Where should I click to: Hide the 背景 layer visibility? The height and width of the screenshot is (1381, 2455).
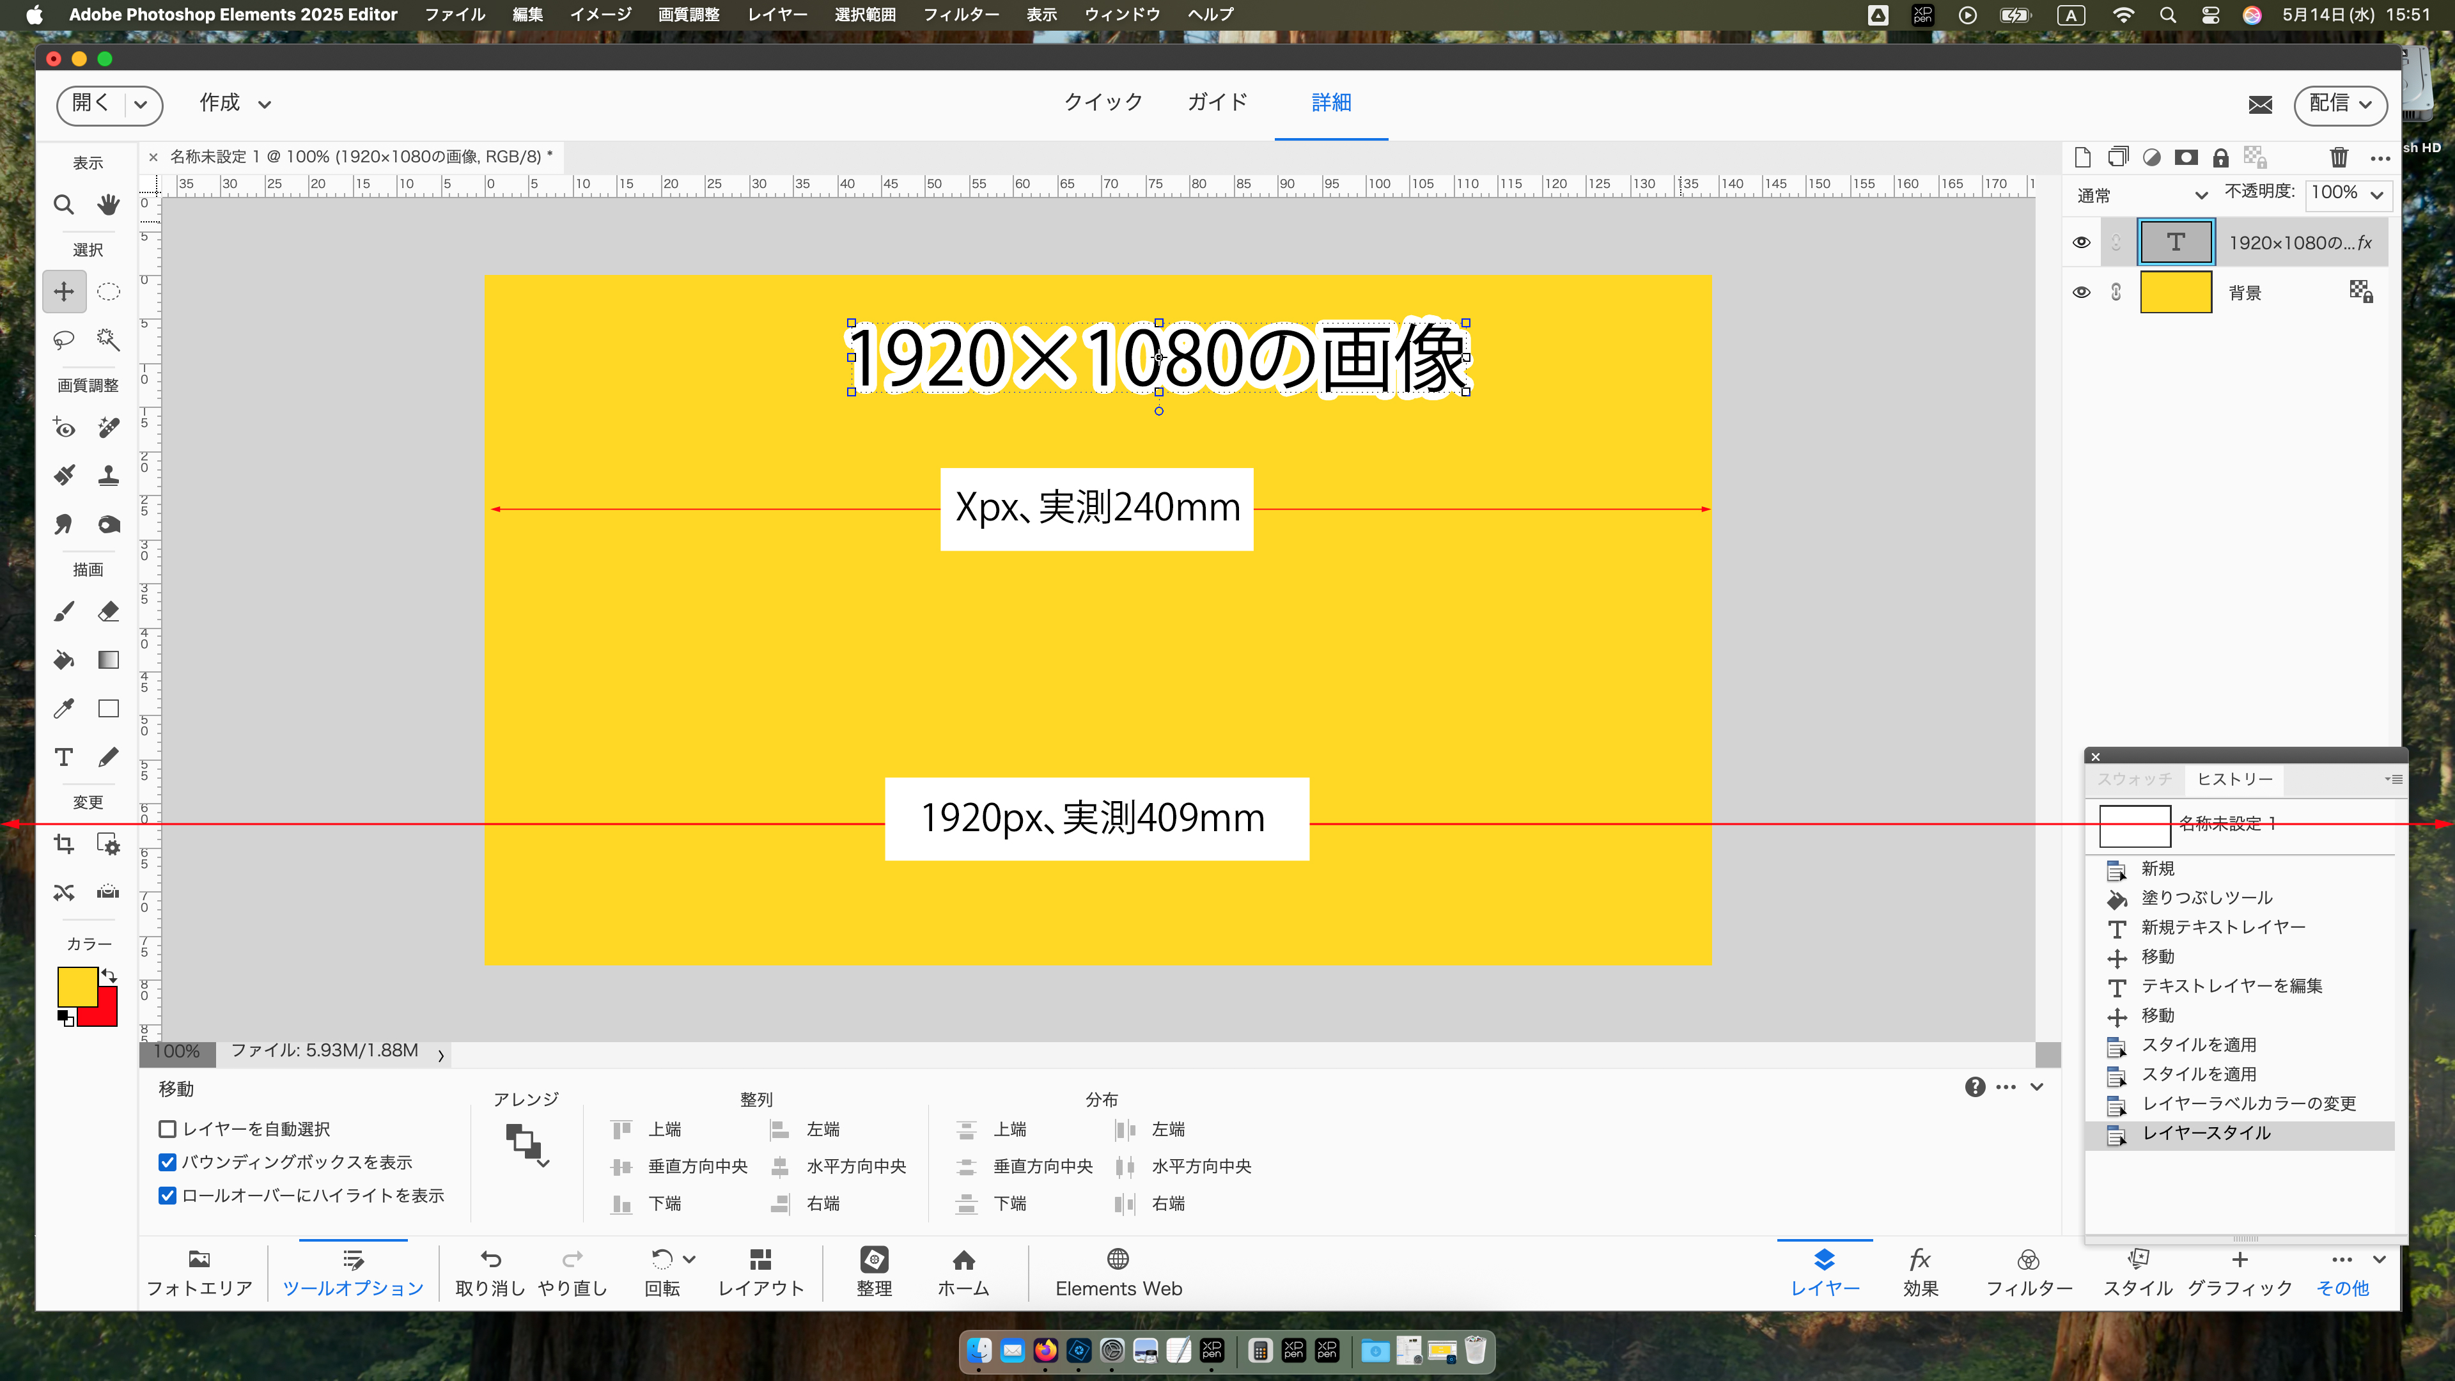click(2082, 293)
